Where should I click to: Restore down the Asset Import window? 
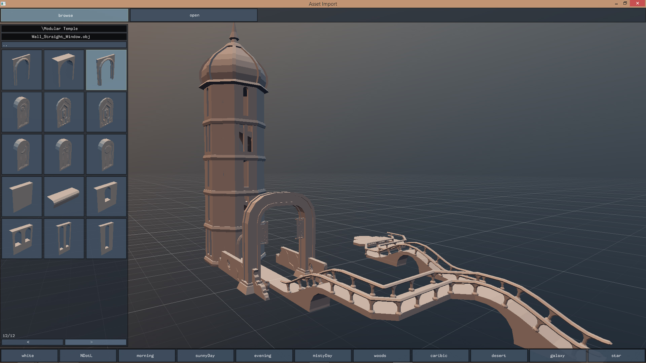[x=625, y=3]
